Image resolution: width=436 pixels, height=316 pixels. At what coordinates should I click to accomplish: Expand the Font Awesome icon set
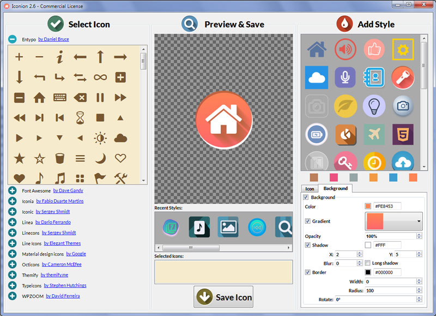click(x=12, y=190)
